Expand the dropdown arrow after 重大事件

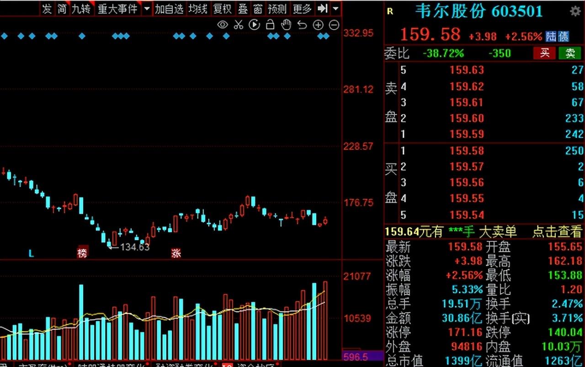pyautogui.click(x=146, y=8)
